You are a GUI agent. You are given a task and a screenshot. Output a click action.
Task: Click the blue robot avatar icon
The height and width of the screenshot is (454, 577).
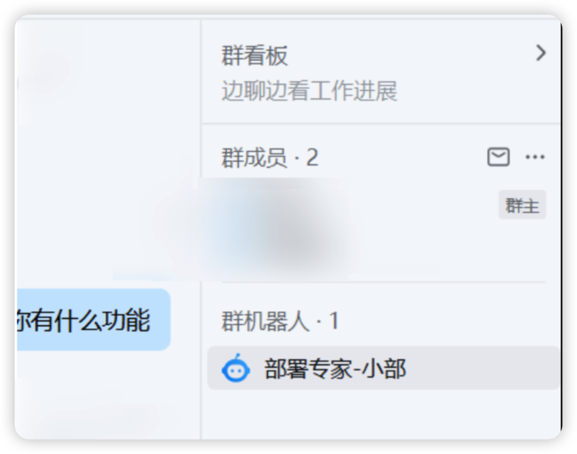coord(236,368)
